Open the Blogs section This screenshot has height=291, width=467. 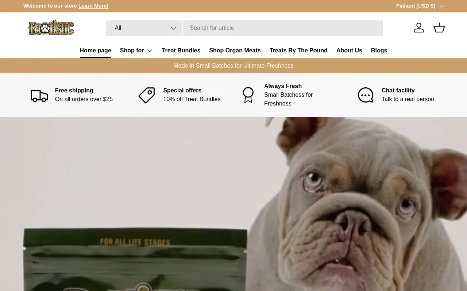point(379,51)
